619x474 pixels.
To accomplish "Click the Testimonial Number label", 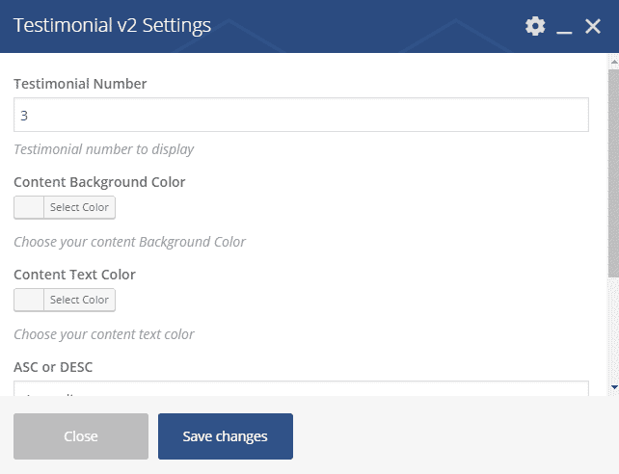I will point(80,84).
